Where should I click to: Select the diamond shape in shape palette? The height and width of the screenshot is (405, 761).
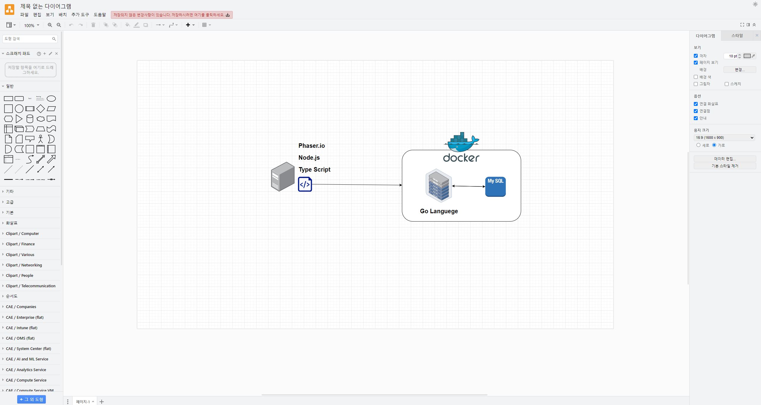[x=40, y=109]
